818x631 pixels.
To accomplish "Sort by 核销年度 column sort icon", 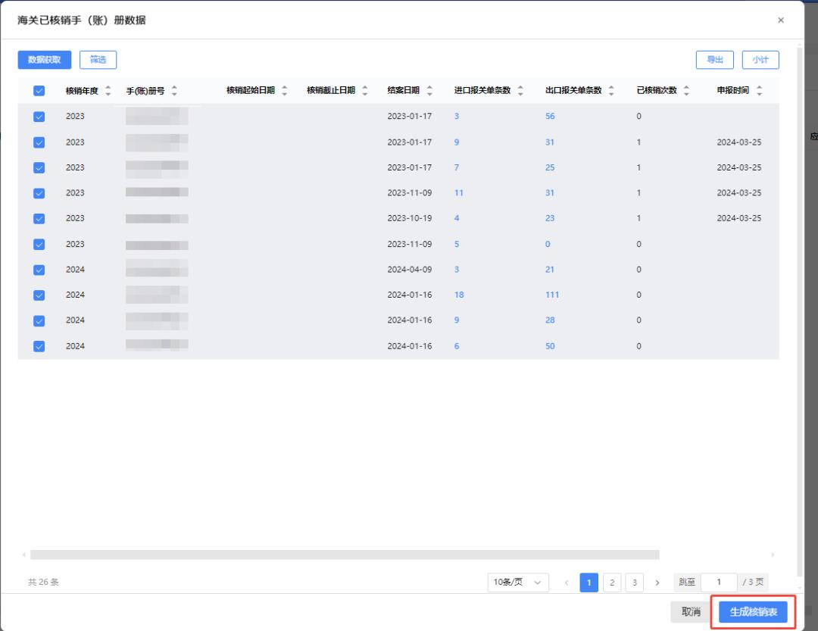I will 108,91.
